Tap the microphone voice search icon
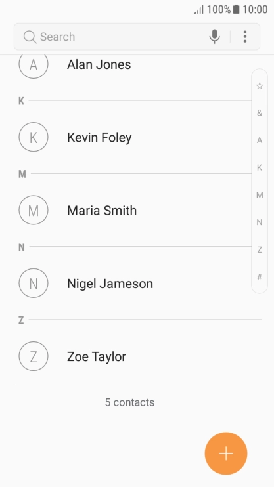Image resolution: width=274 pixels, height=487 pixels. (x=214, y=37)
